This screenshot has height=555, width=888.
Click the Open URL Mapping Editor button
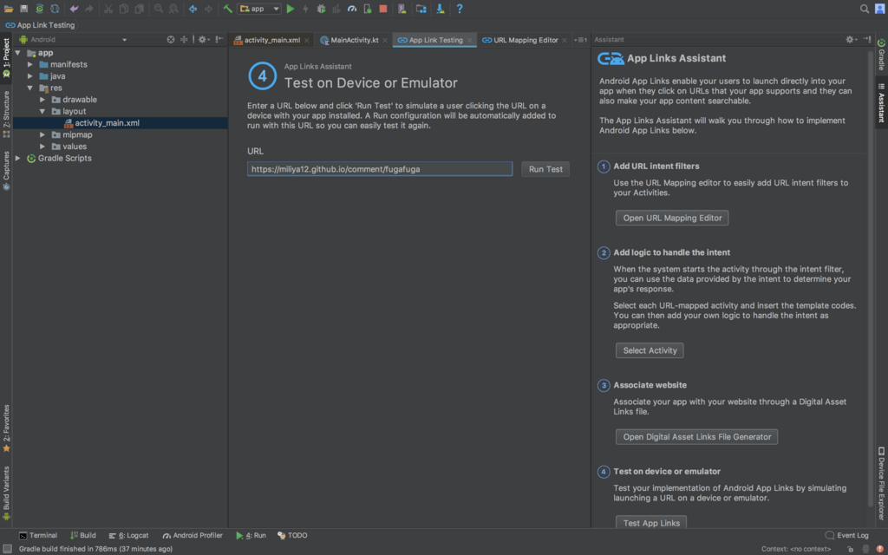point(672,218)
